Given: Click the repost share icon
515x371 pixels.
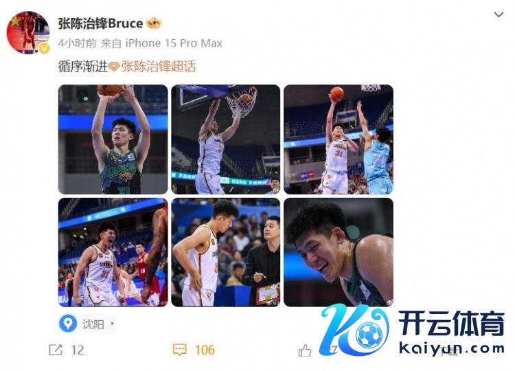Looking at the screenshot, I should click(x=55, y=350).
